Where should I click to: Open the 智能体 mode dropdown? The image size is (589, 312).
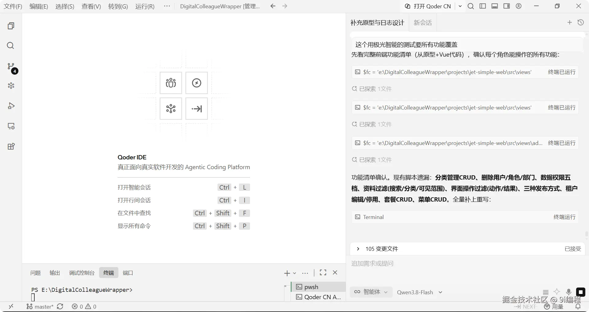371,292
